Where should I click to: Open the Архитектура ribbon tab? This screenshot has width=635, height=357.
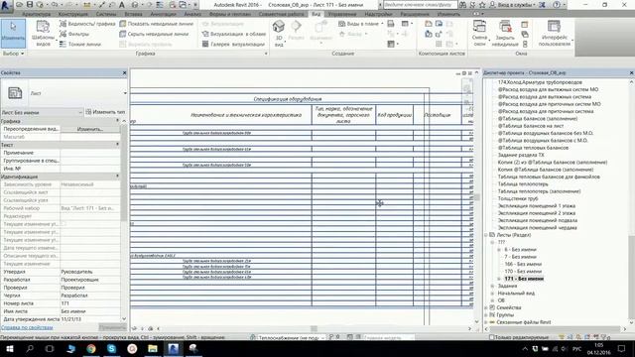37,14
